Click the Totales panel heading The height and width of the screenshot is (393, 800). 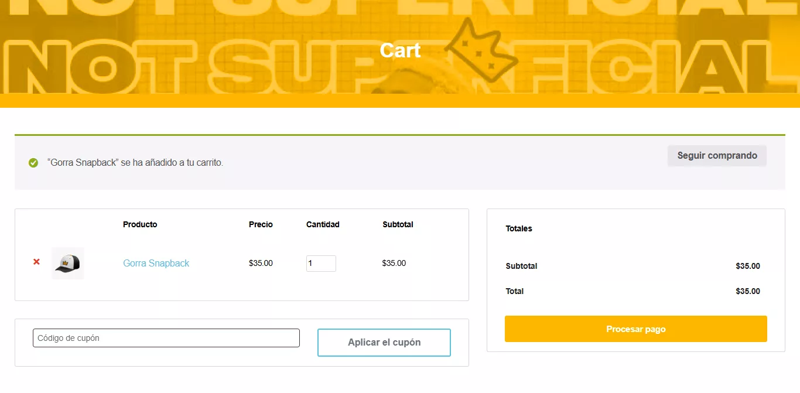tap(519, 228)
